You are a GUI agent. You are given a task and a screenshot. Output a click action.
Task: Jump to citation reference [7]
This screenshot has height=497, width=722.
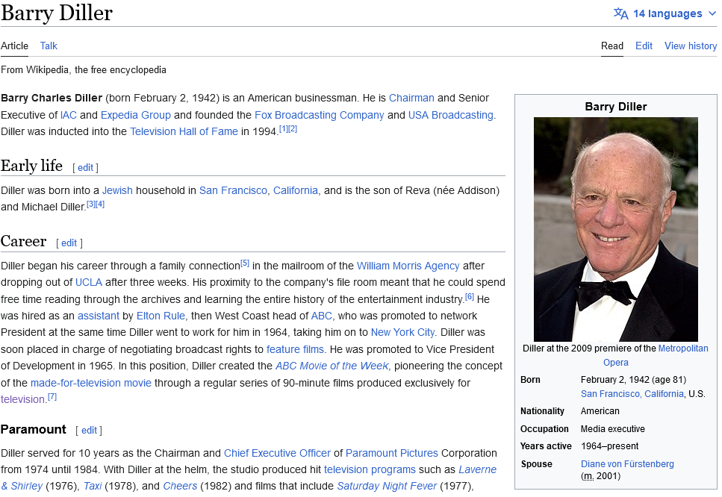tap(52, 397)
